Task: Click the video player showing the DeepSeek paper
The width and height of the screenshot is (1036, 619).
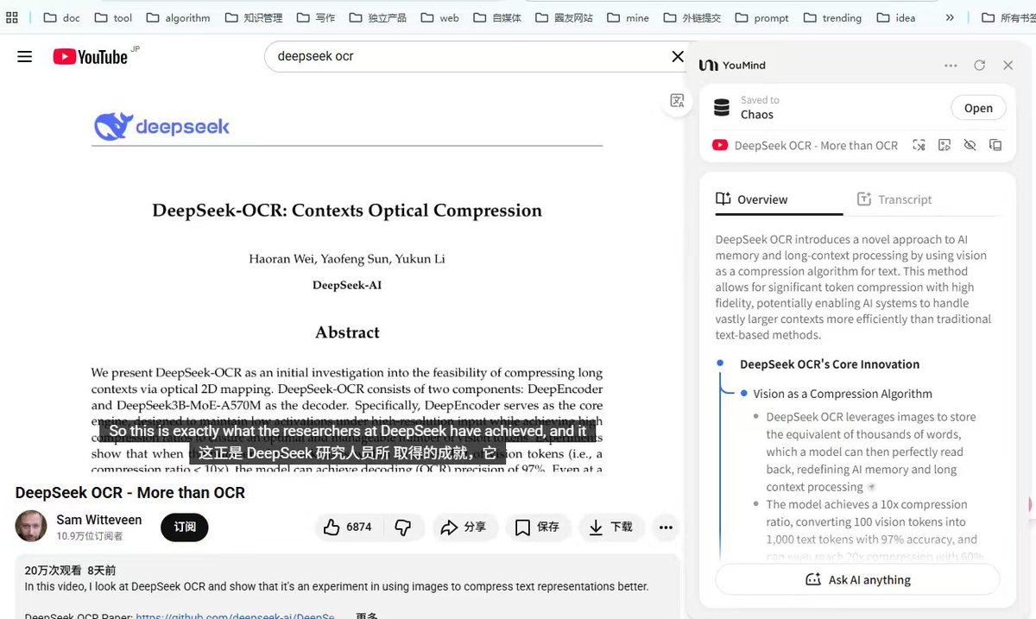Action: 345,276
